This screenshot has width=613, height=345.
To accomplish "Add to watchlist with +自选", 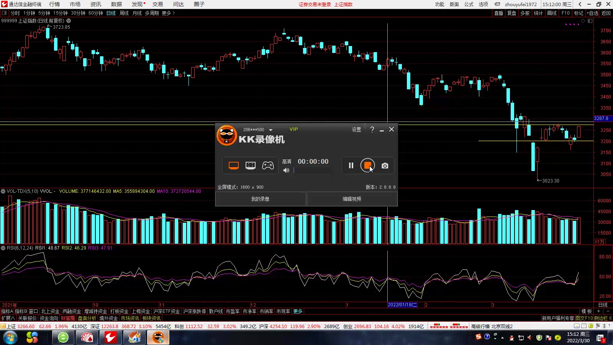I will pyautogui.click(x=593, y=13).
